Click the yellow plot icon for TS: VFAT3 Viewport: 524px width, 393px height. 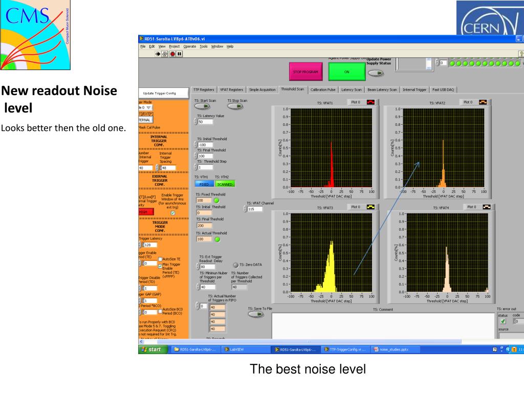(x=370, y=207)
